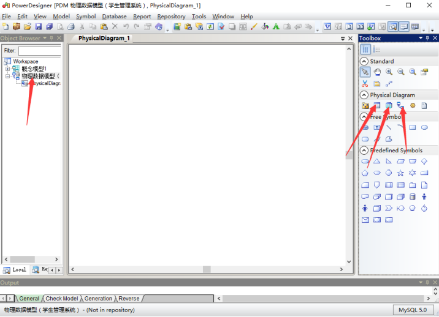Expand the 概念模型1 tree node
439x317 pixels.
click(x=7, y=69)
